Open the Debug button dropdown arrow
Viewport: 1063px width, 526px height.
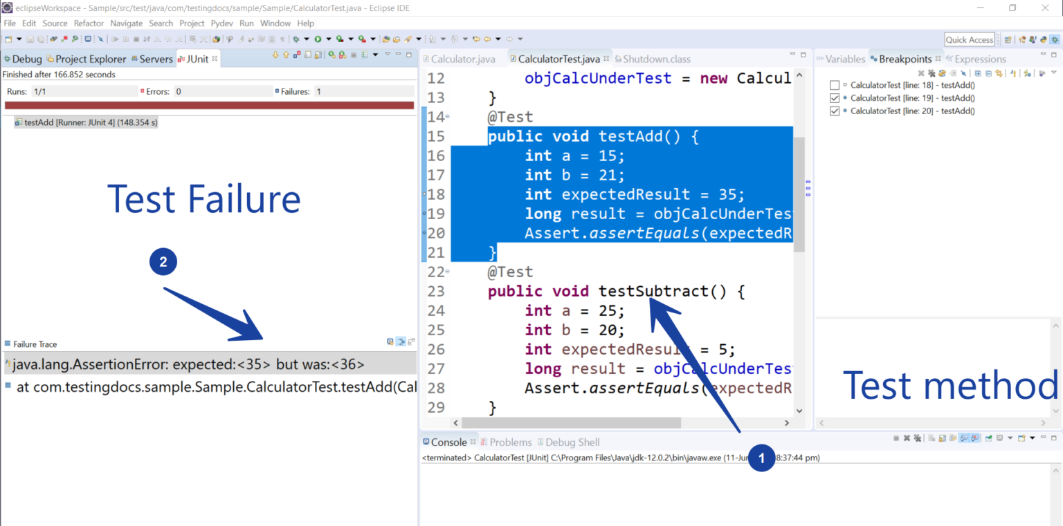tap(306, 39)
